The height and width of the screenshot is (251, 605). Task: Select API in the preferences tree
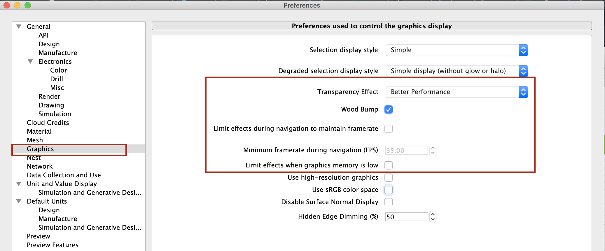pyautogui.click(x=43, y=35)
